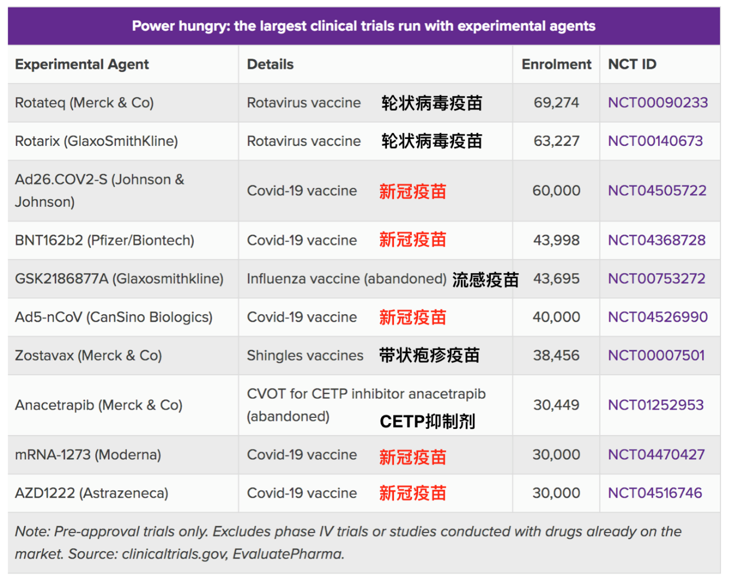
Task: Click the Details column header
Action: pyautogui.click(x=270, y=65)
